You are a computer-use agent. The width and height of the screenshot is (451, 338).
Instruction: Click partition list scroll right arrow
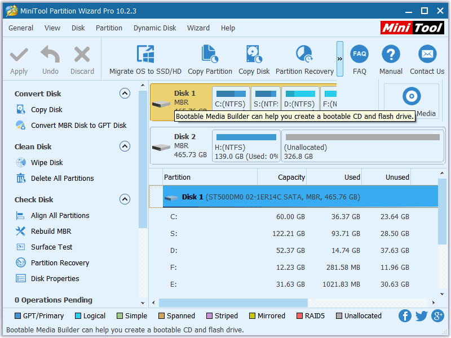pos(433,303)
